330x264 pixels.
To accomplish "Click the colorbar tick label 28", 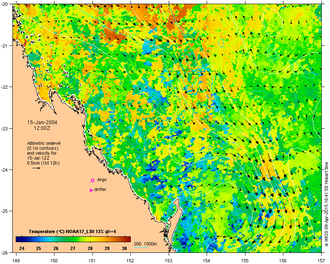I will (90, 248).
